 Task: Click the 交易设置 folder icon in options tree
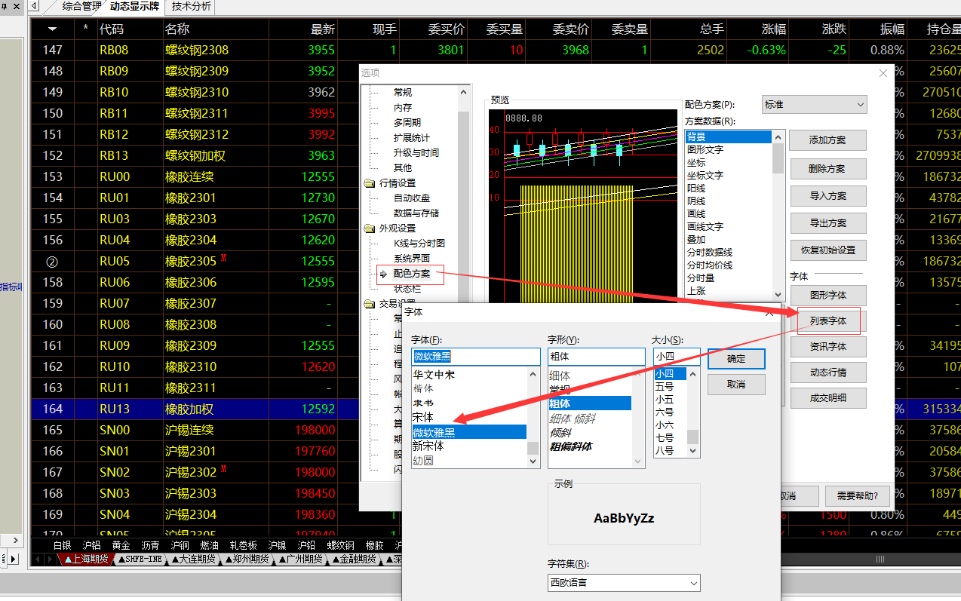point(370,304)
